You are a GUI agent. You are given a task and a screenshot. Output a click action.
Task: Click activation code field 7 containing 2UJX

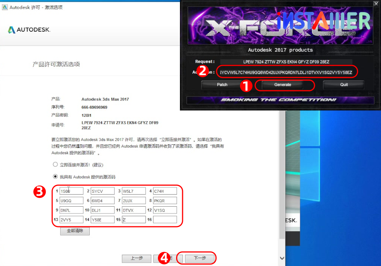(134, 200)
